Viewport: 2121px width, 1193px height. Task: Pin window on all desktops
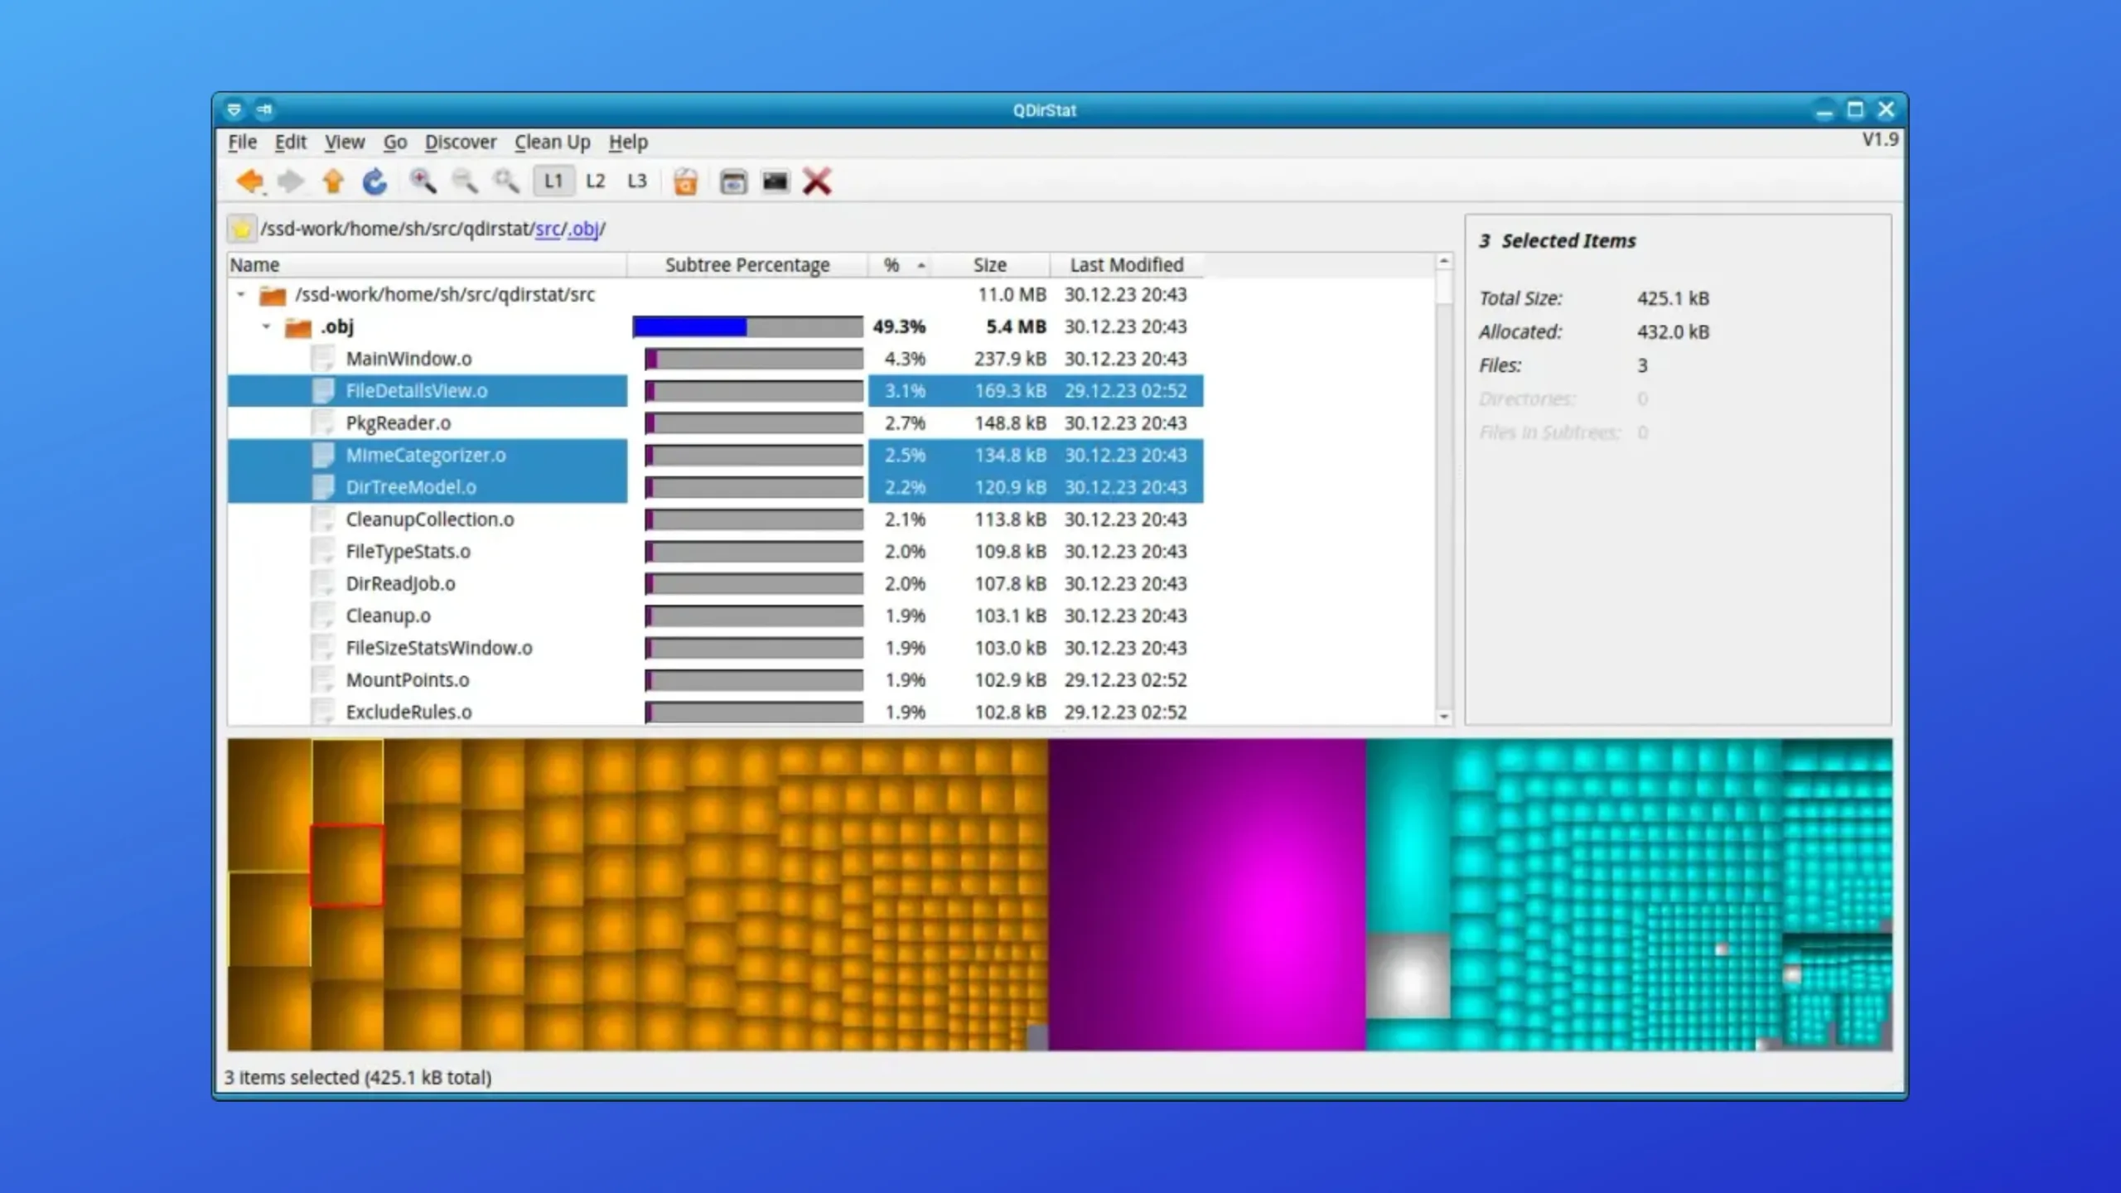[x=264, y=109]
